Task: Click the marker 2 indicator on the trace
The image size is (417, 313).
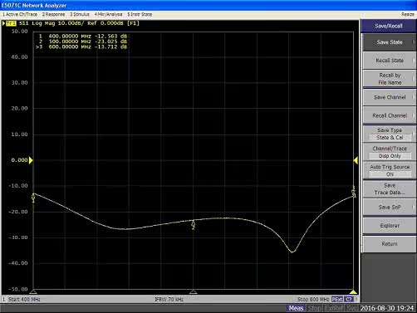Action: 194,225
